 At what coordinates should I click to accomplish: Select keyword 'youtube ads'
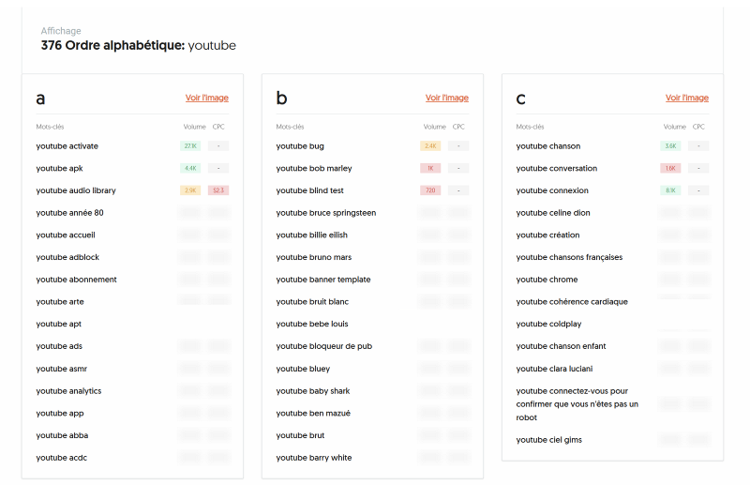pyautogui.click(x=59, y=346)
